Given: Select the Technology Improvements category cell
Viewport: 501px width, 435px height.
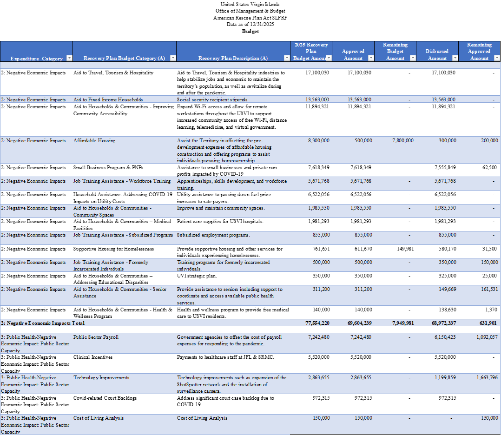Looking at the screenshot, I should coord(101,377).
